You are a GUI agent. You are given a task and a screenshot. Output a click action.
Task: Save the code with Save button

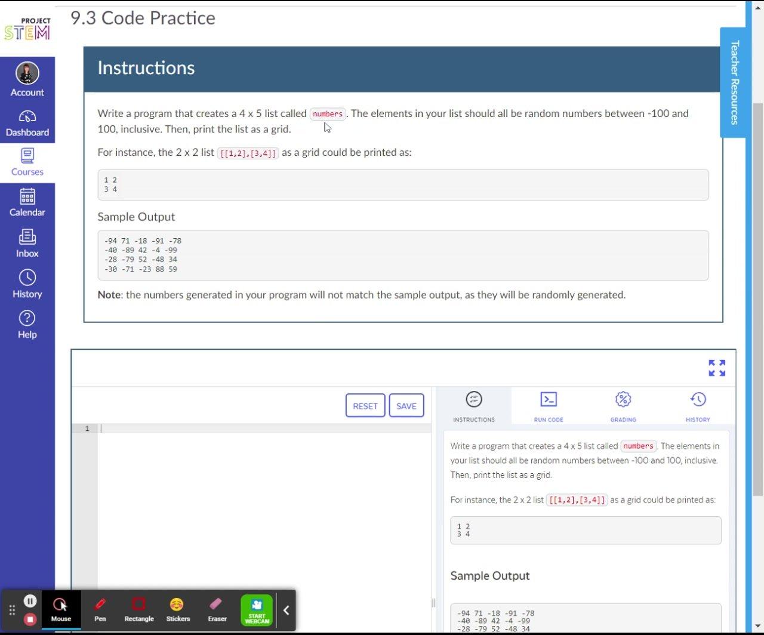[x=406, y=406]
